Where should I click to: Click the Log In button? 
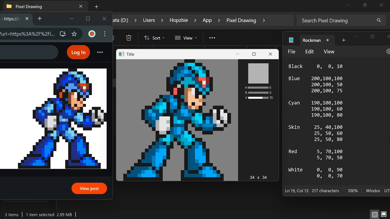click(78, 52)
